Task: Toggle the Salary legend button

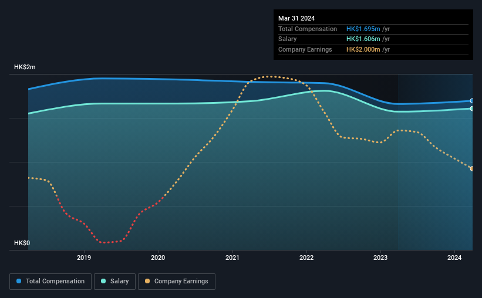Action: (x=114, y=282)
